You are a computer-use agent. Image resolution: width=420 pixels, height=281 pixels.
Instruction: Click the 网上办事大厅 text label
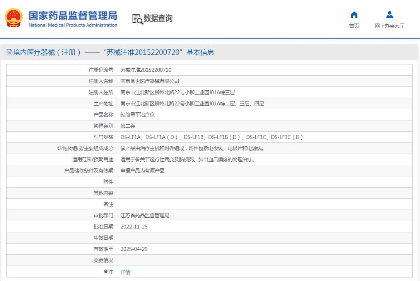coord(389,25)
